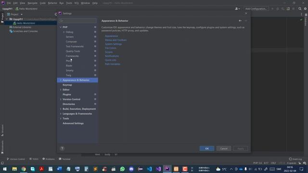Open Google Chrome from taskbar

point(24,169)
